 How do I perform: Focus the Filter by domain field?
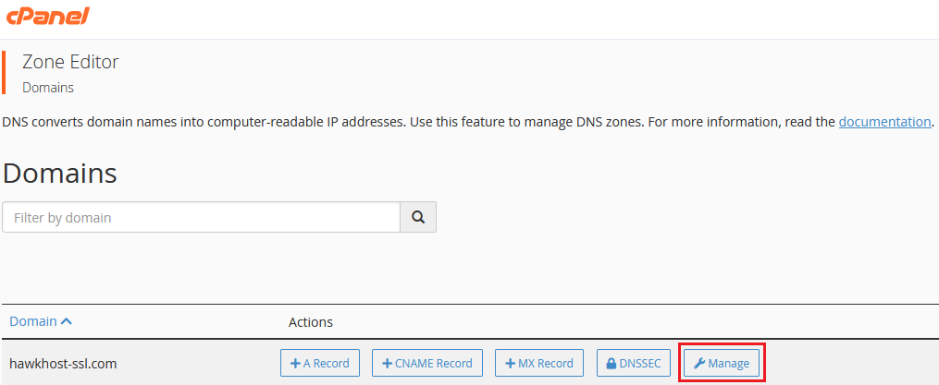201,218
